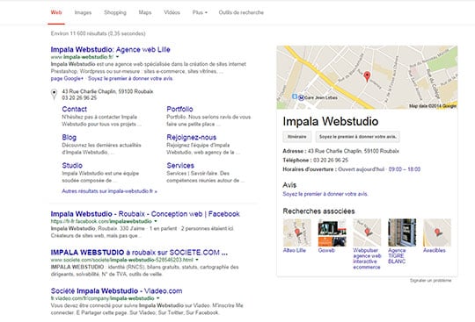Open the Impala Webstudio map preview
Screen dimensions: 475x322
(x=367, y=77)
